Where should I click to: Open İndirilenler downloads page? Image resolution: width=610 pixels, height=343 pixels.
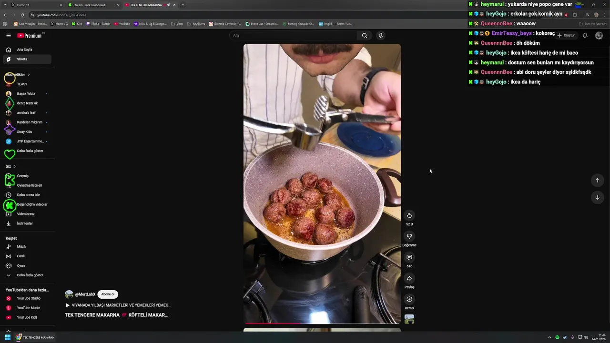point(27,223)
